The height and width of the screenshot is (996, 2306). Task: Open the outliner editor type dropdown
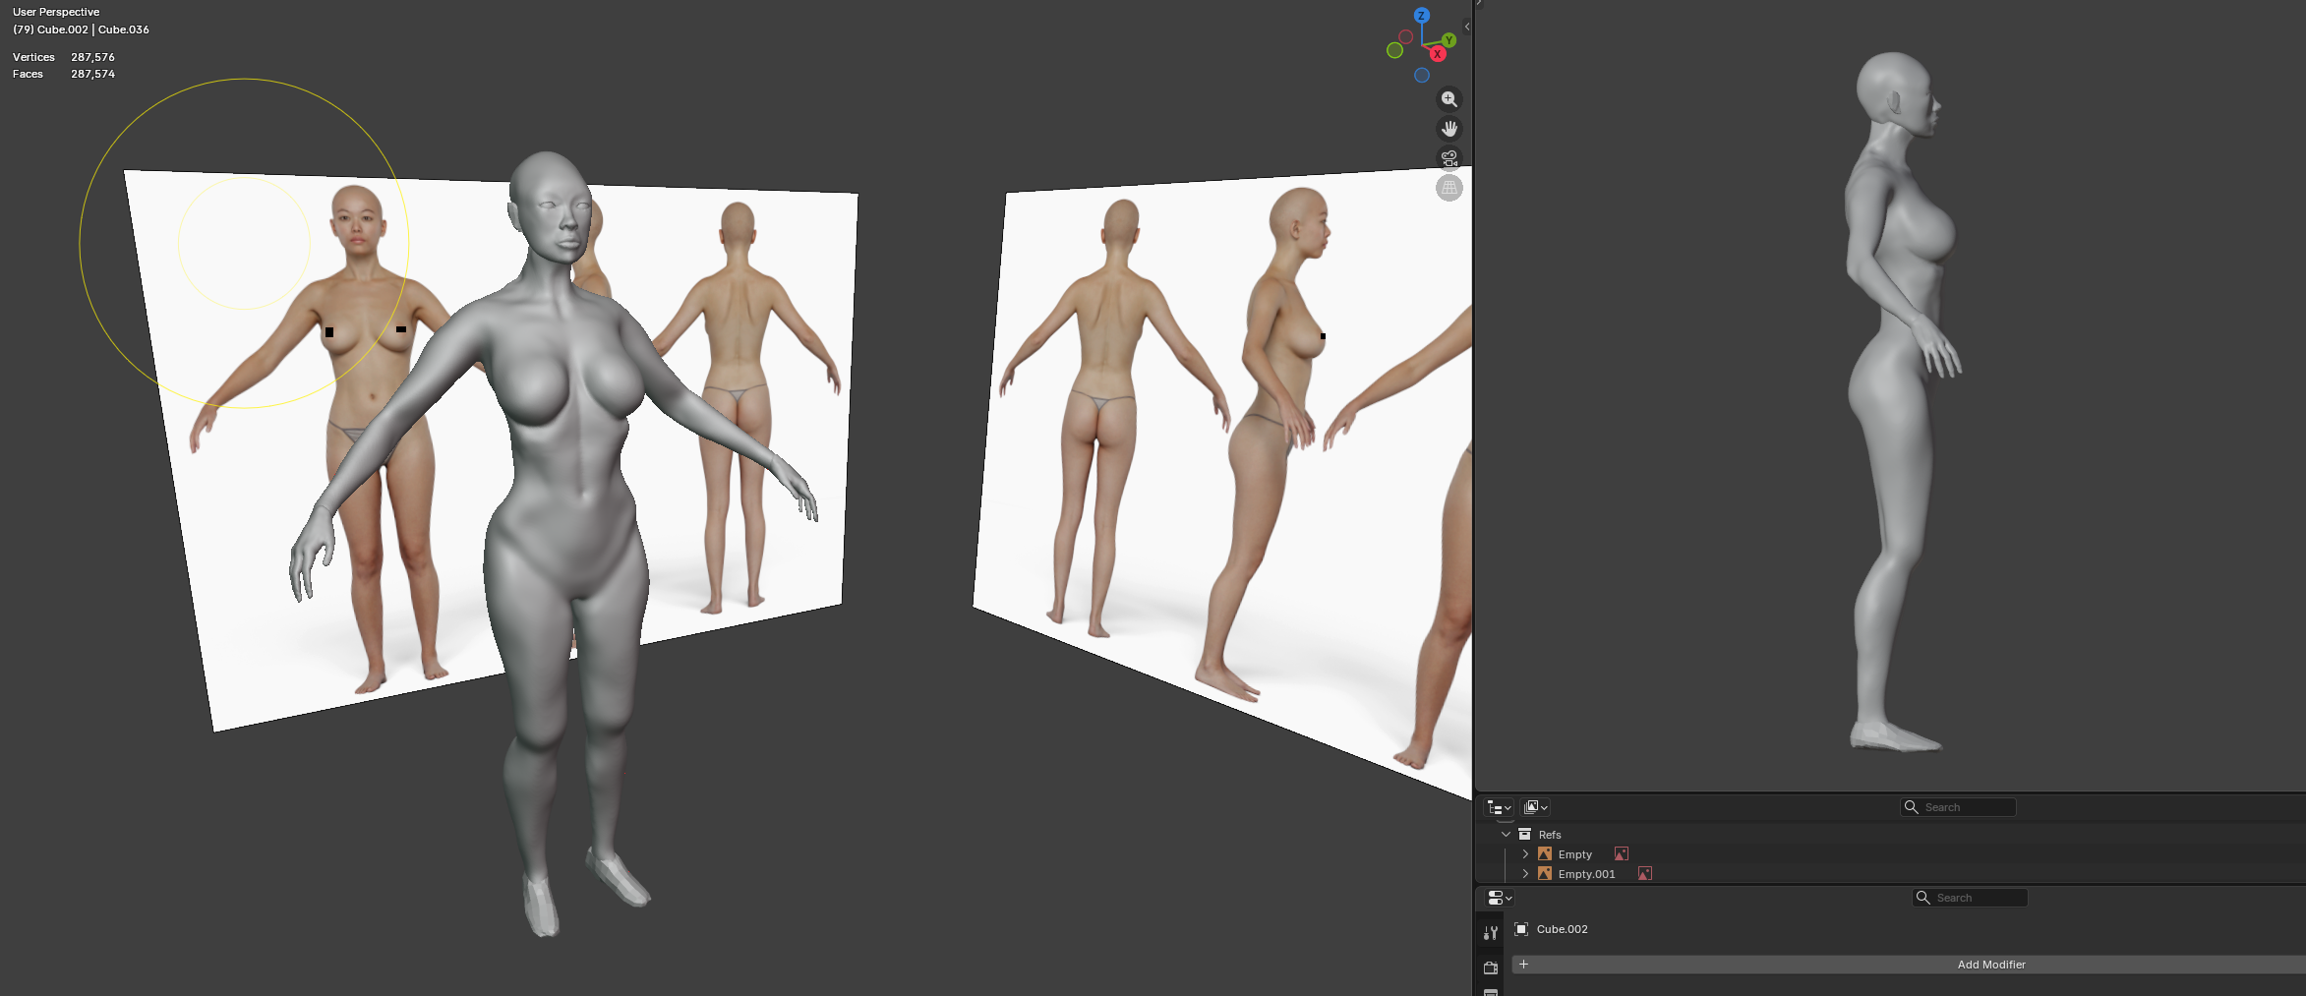coord(1499,807)
